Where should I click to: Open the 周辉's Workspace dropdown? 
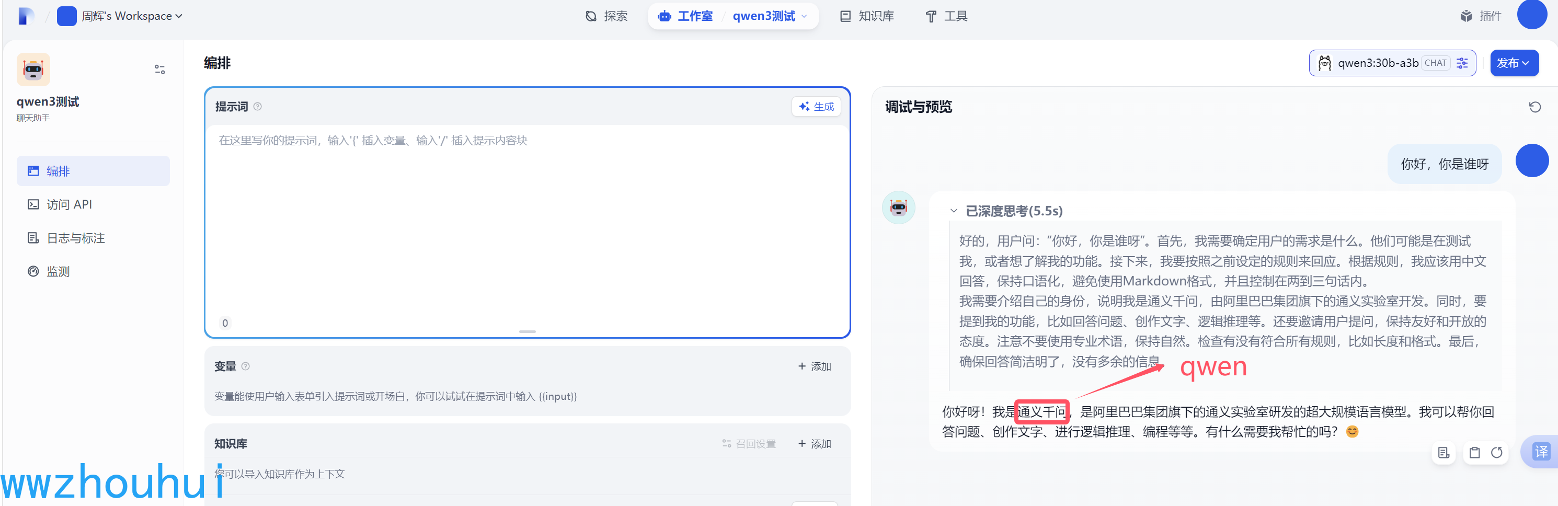[x=120, y=16]
